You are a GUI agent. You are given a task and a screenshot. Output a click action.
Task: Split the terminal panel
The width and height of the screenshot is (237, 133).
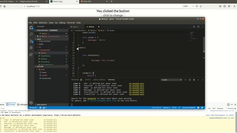(190, 80)
